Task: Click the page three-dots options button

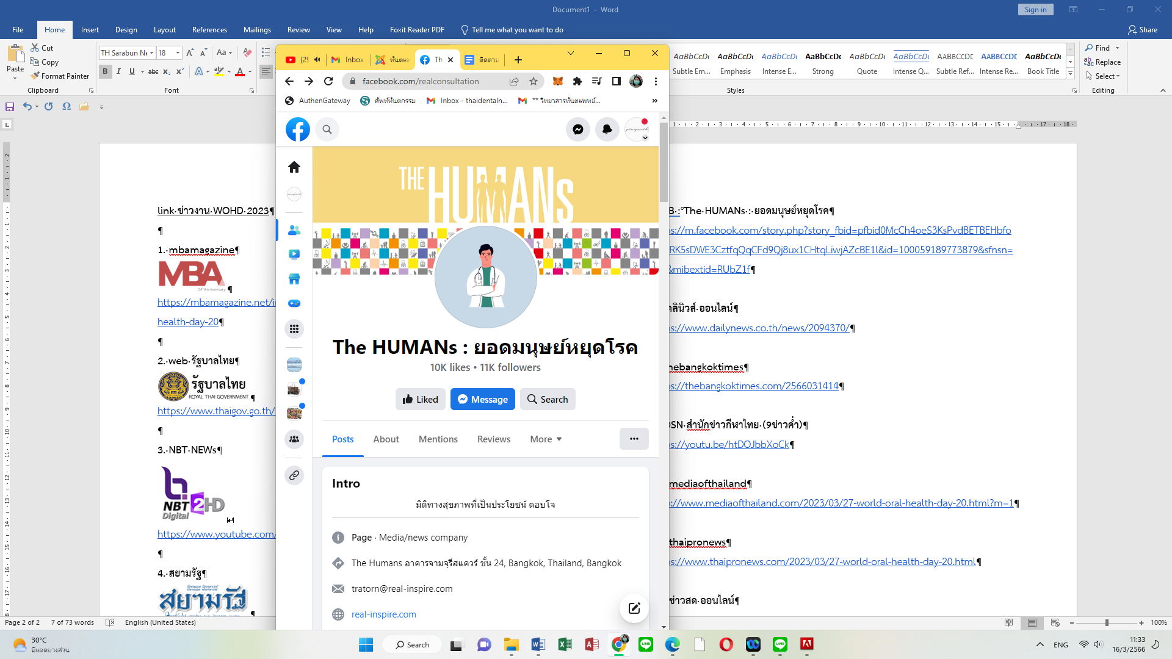Action: click(634, 439)
